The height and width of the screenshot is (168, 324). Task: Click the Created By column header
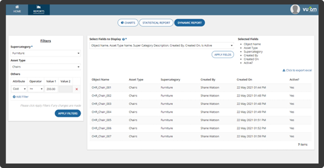coord(208,80)
